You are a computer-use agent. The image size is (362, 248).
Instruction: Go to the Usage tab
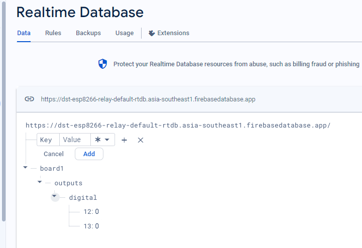point(125,33)
